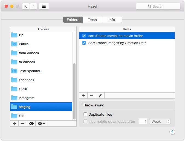This screenshot has width=185, height=141.
Task: Click the eye preview icon under Folders
Action: point(31,124)
